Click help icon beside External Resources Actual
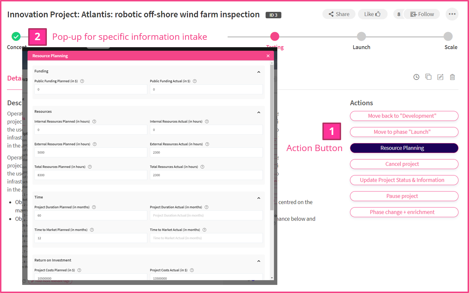Screen dimensions: 469x293 tap(207, 144)
